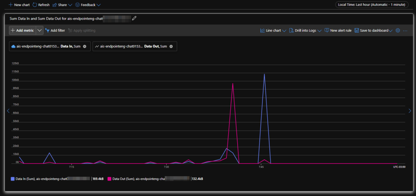Screen dimensions: 416x196
Task: Open the Share menu
Action: pos(62,5)
